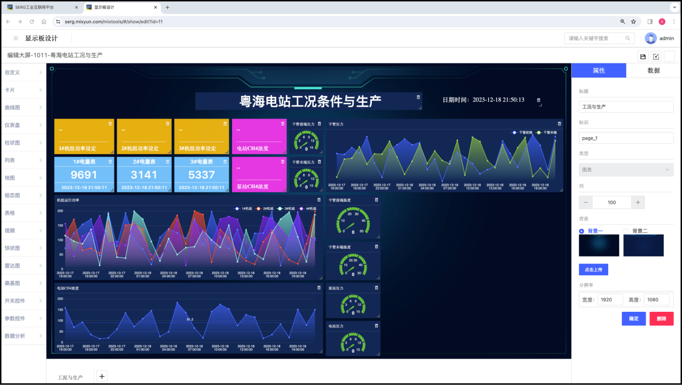
Task: Select the 工况与生产 page tab at the bottom
Action: click(x=70, y=377)
